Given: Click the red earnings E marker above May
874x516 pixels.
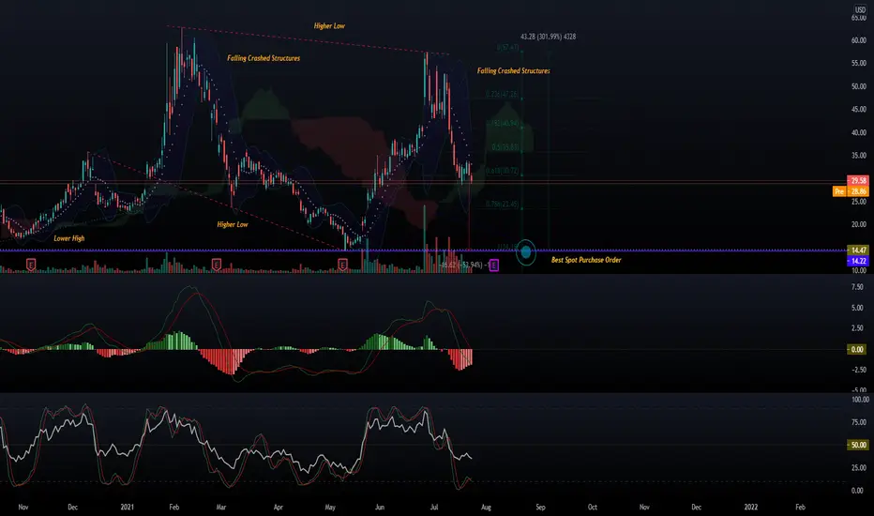Looking at the screenshot, I should click(343, 264).
